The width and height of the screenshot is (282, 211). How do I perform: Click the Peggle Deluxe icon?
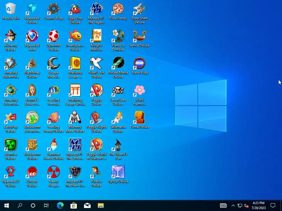tap(97, 90)
